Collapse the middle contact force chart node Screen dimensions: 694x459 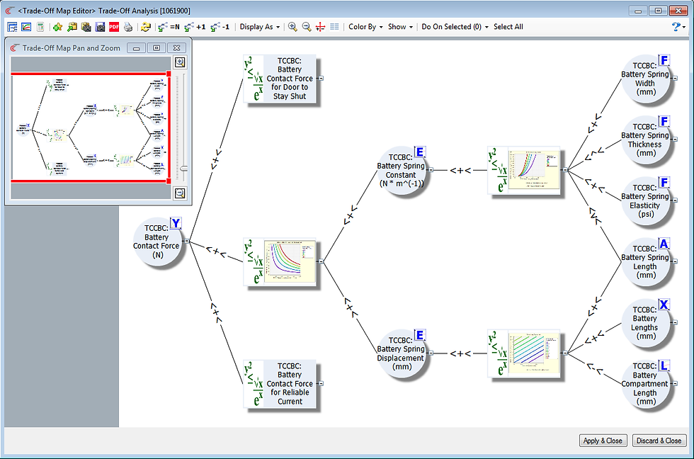[x=321, y=261]
